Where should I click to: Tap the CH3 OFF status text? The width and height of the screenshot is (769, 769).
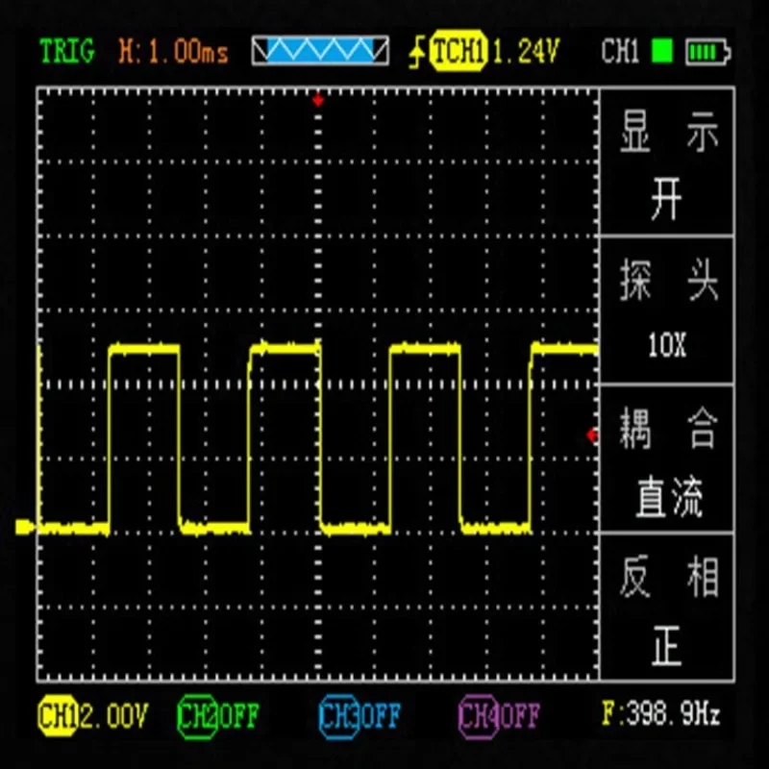[381, 716]
